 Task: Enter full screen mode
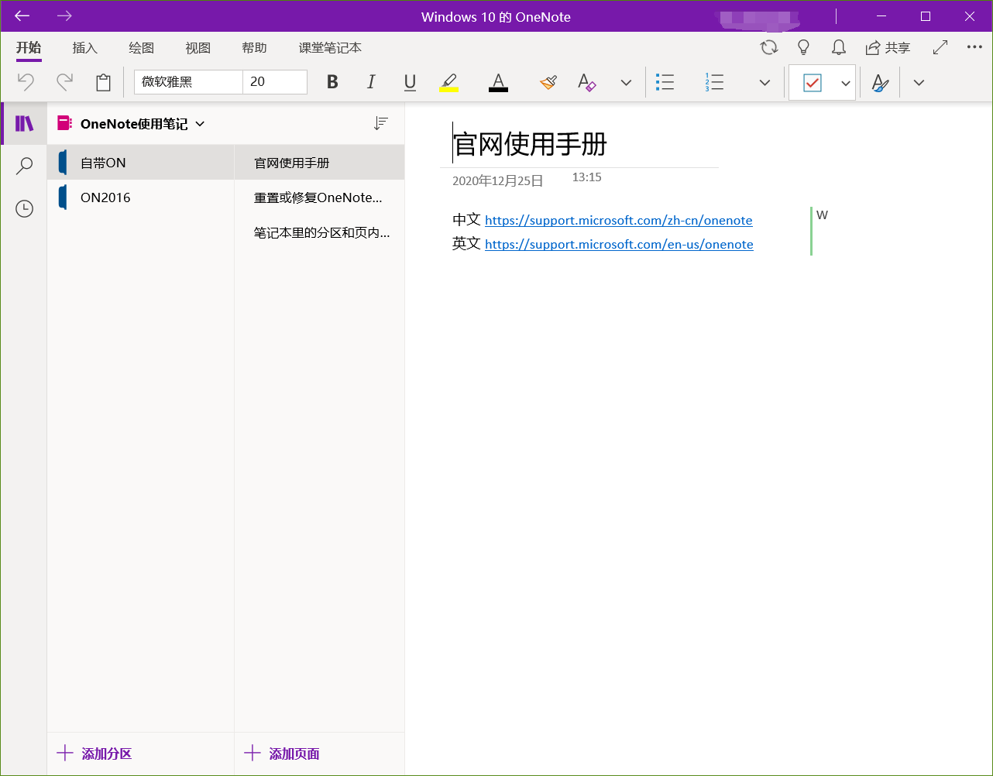940,48
